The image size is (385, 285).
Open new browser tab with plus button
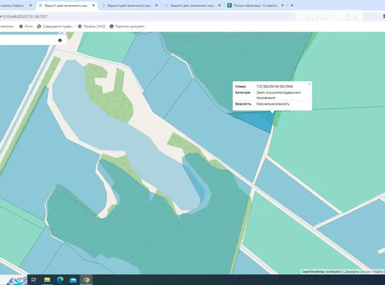pyautogui.click(x=292, y=5)
